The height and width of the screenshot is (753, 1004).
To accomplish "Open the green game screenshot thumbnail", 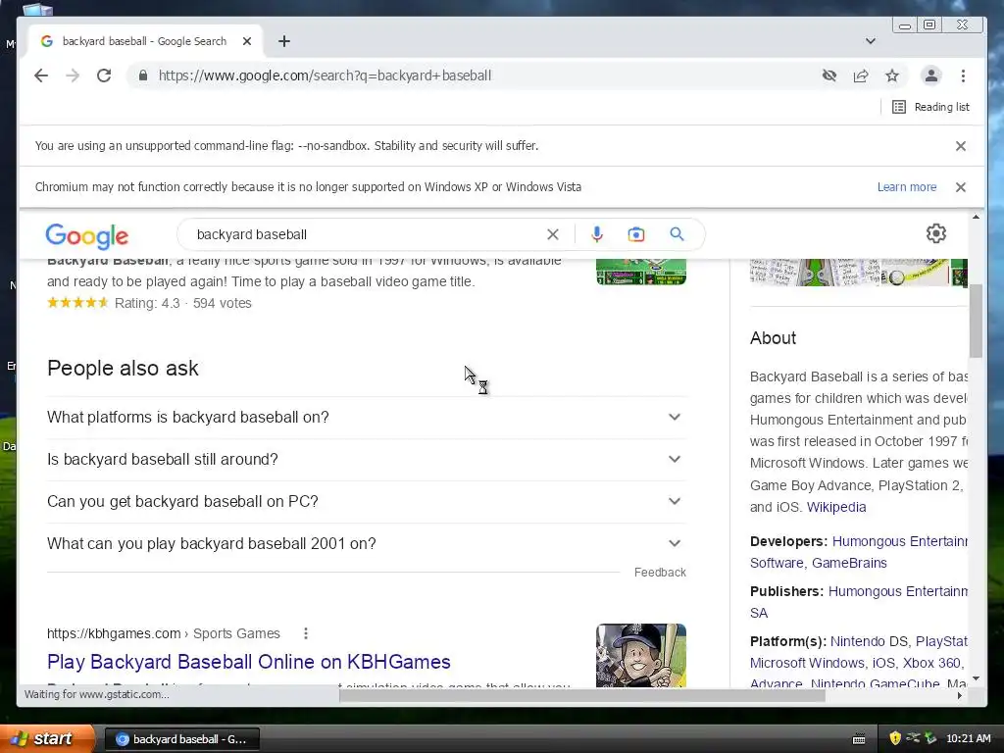I will tap(641, 272).
